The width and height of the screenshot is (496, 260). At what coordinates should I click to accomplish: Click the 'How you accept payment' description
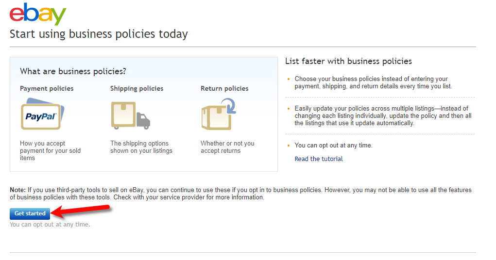tap(51, 151)
